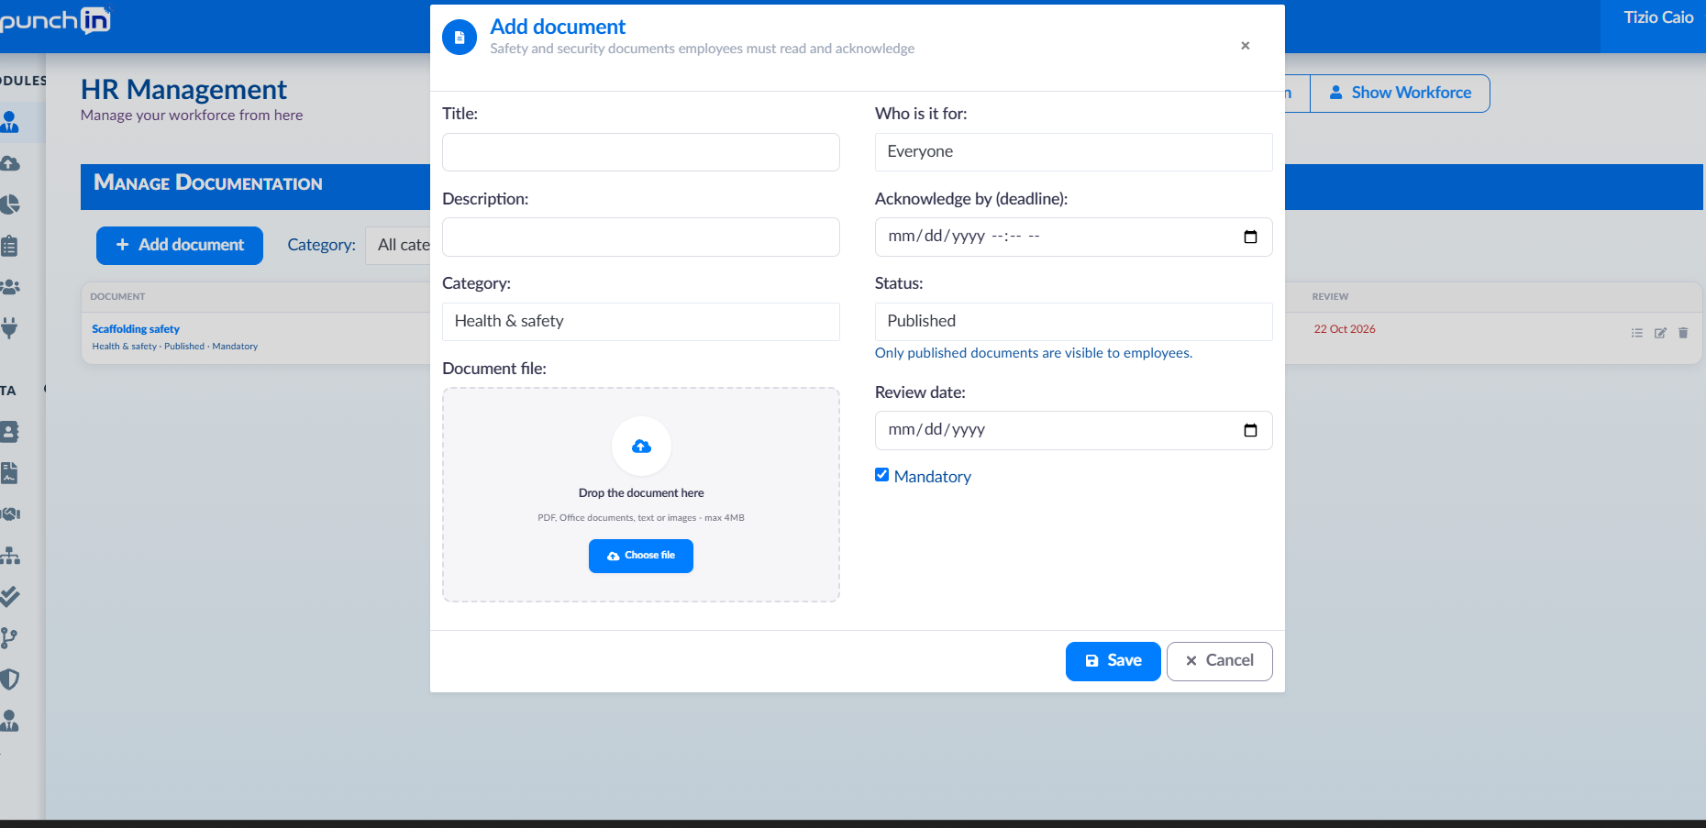The width and height of the screenshot is (1706, 828).
Task: Open the shield sidebar icon
Action: click(10, 679)
